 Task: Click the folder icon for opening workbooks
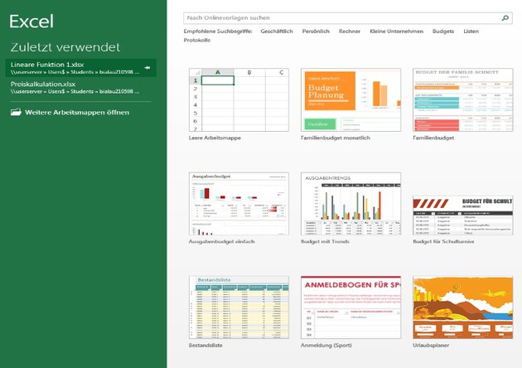click(x=16, y=112)
